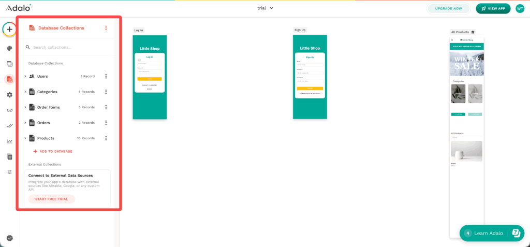The width and height of the screenshot is (530, 247).
Task: Open the Database Collections menu dots
Action: (x=106, y=28)
